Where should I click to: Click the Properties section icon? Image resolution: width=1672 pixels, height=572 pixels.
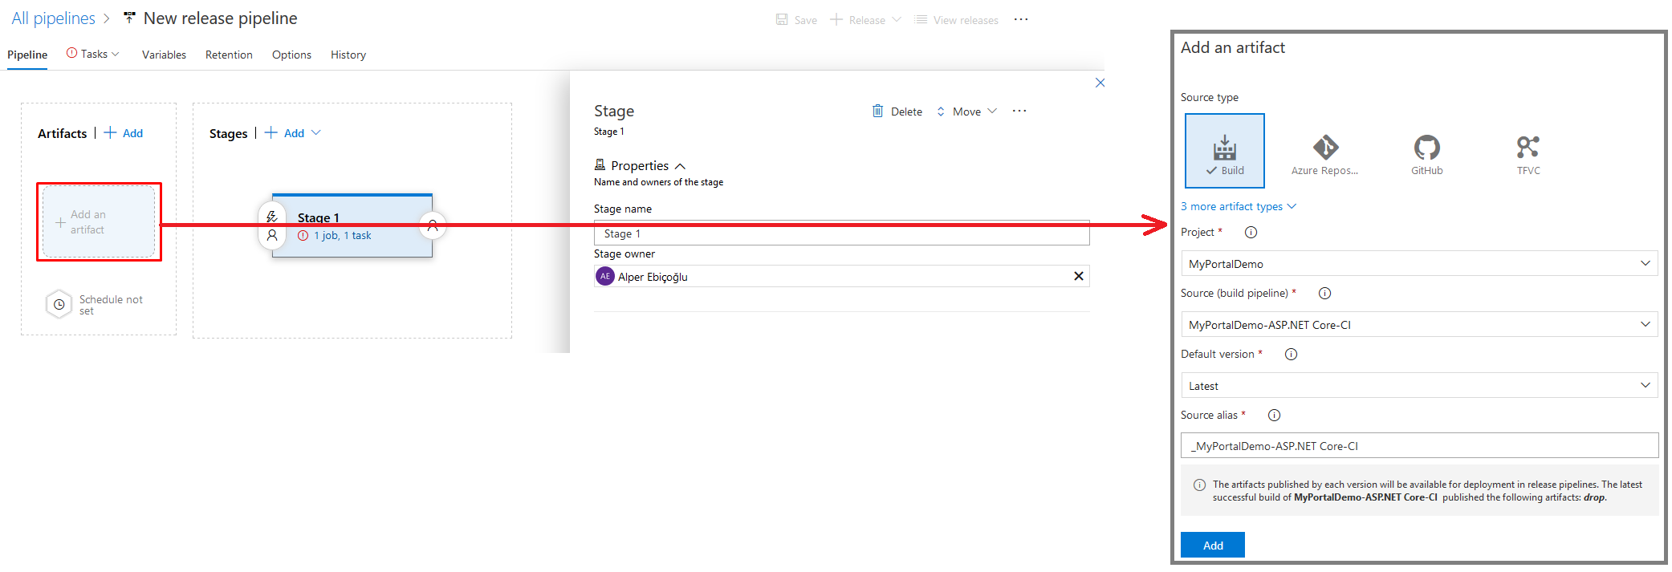tap(600, 164)
